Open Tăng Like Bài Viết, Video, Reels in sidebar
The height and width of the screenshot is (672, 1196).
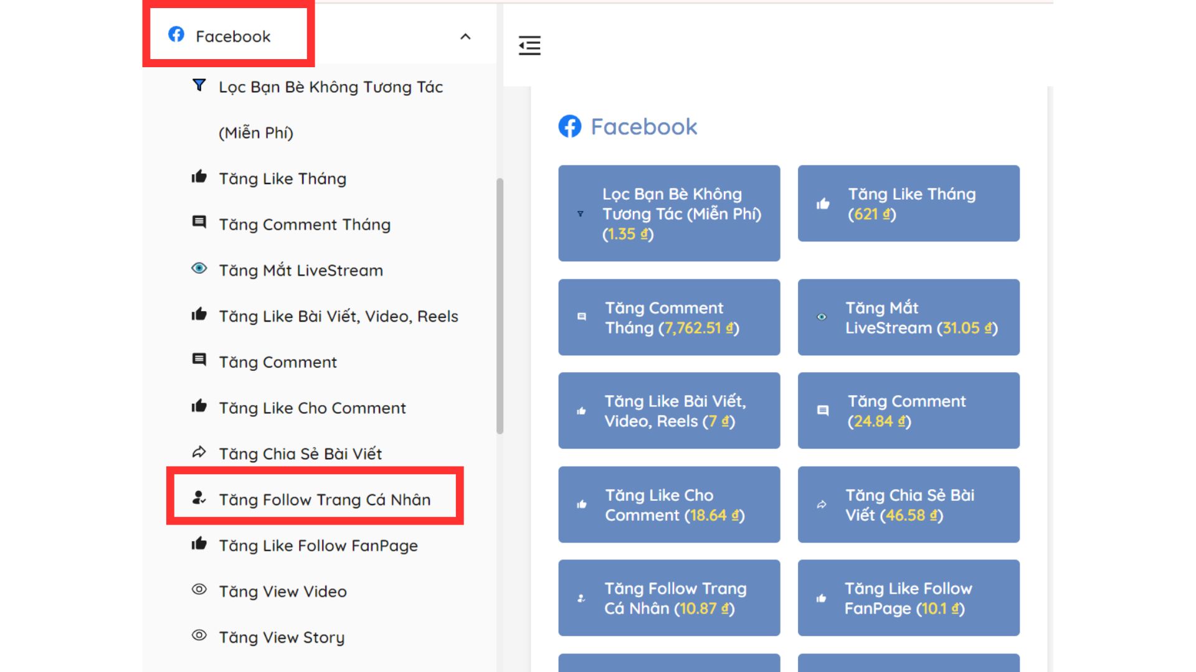click(x=338, y=316)
